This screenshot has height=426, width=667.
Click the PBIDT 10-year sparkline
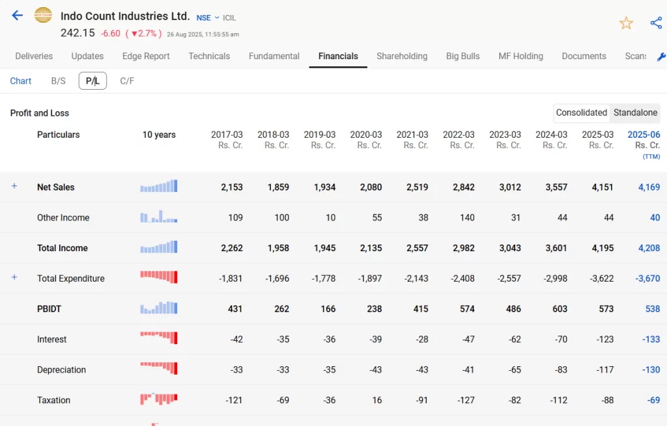[159, 308]
